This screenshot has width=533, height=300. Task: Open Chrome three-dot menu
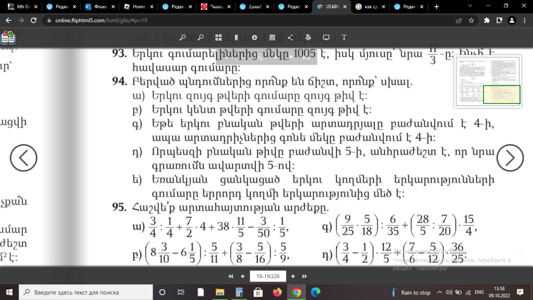coord(525,20)
